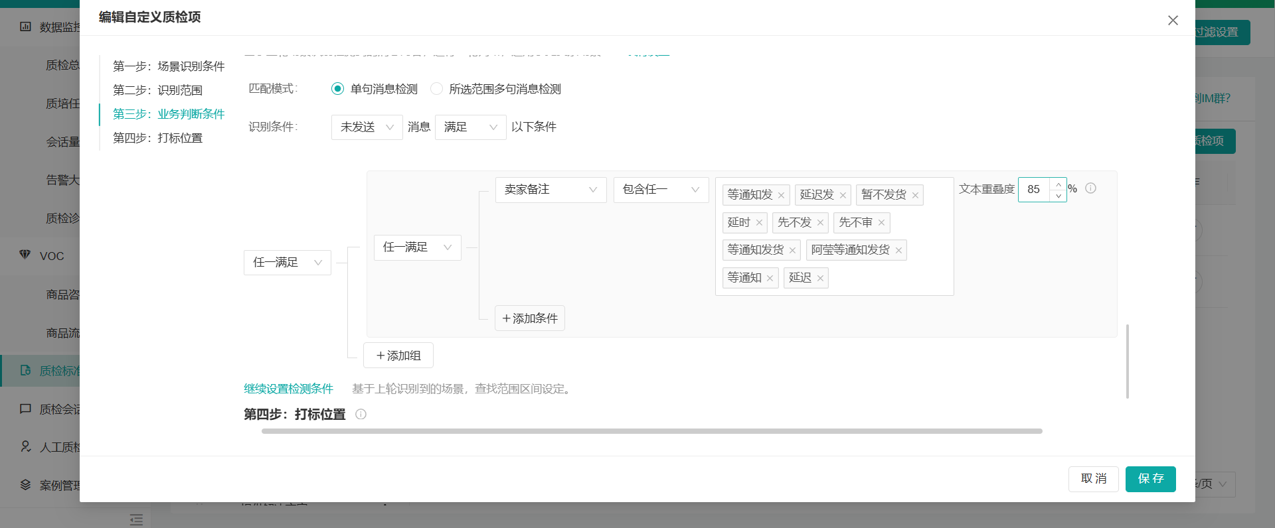Open the 商品咨 sidebar menu item
The image size is (1275, 528).
[x=62, y=295]
